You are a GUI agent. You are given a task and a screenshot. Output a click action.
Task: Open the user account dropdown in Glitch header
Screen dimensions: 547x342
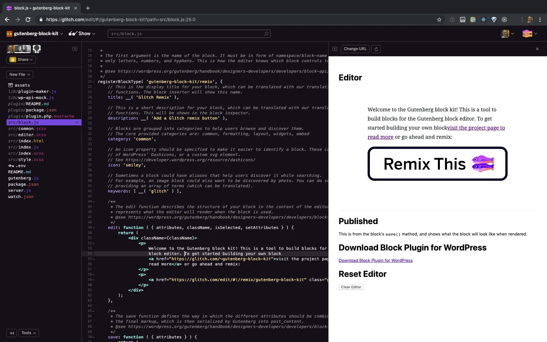[508, 34]
